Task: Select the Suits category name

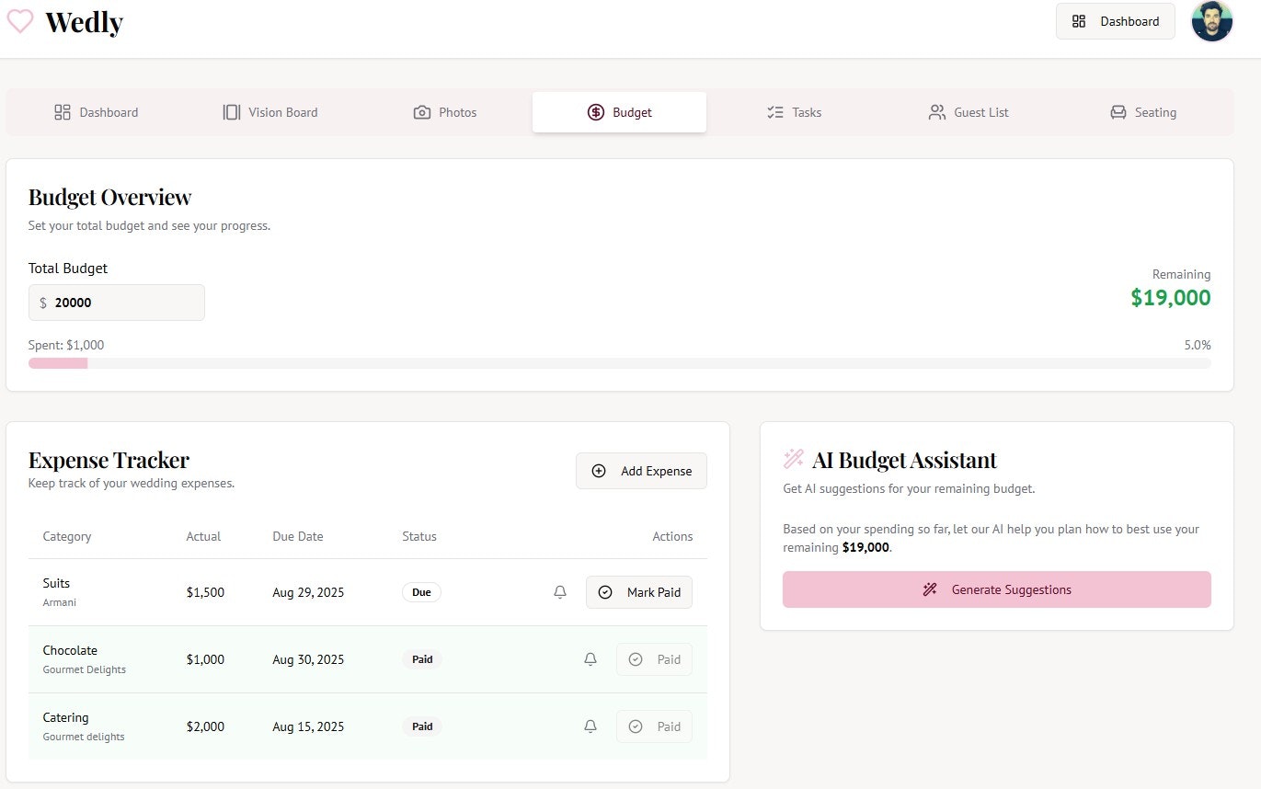Action: pyautogui.click(x=56, y=583)
